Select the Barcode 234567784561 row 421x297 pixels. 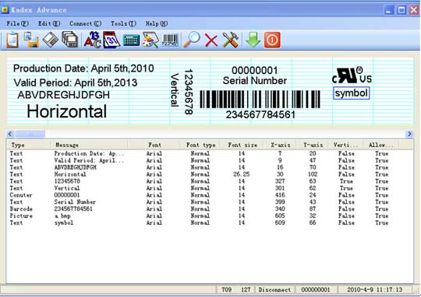coord(210,209)
